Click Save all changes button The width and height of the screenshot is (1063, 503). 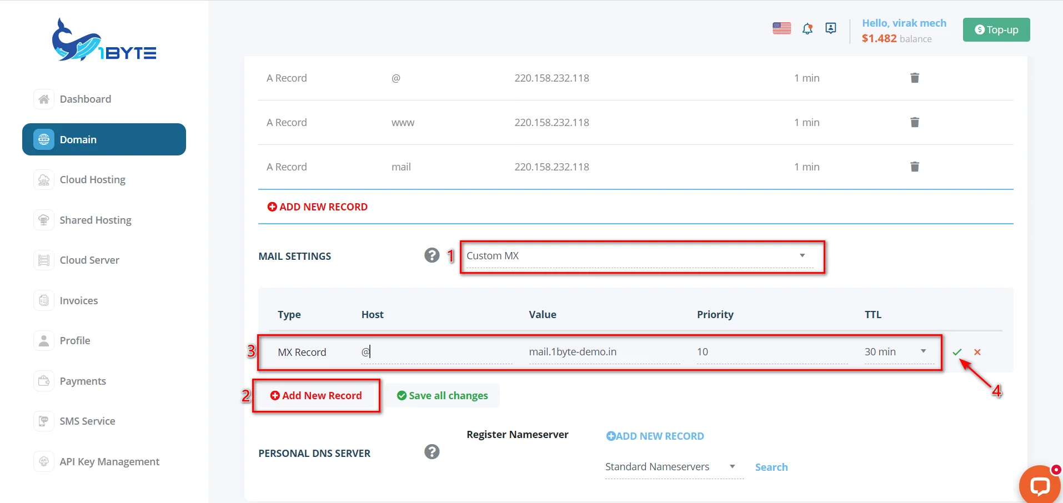[x=443, y=396]
